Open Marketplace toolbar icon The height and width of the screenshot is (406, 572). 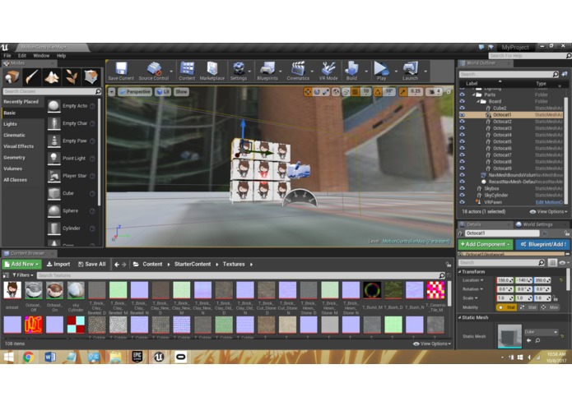point(212,71)
